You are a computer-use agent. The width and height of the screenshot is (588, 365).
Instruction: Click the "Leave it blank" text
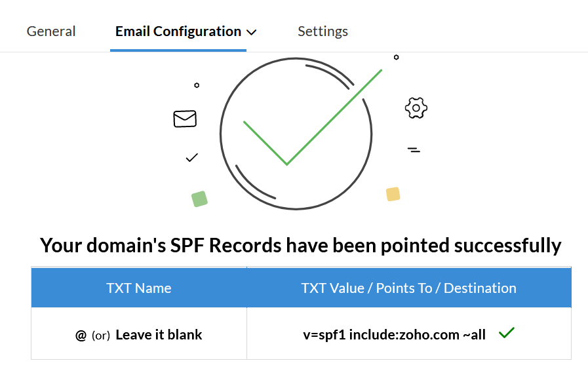point(159,335)
